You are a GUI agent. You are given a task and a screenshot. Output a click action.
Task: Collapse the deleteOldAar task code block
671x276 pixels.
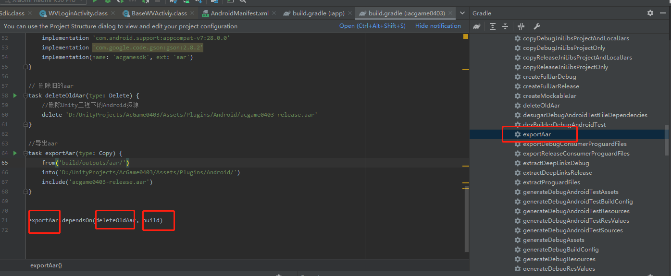25,96
